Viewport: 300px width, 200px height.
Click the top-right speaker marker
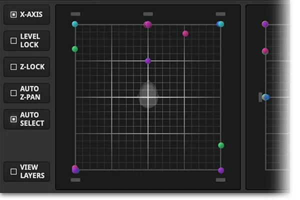point(220,14)
